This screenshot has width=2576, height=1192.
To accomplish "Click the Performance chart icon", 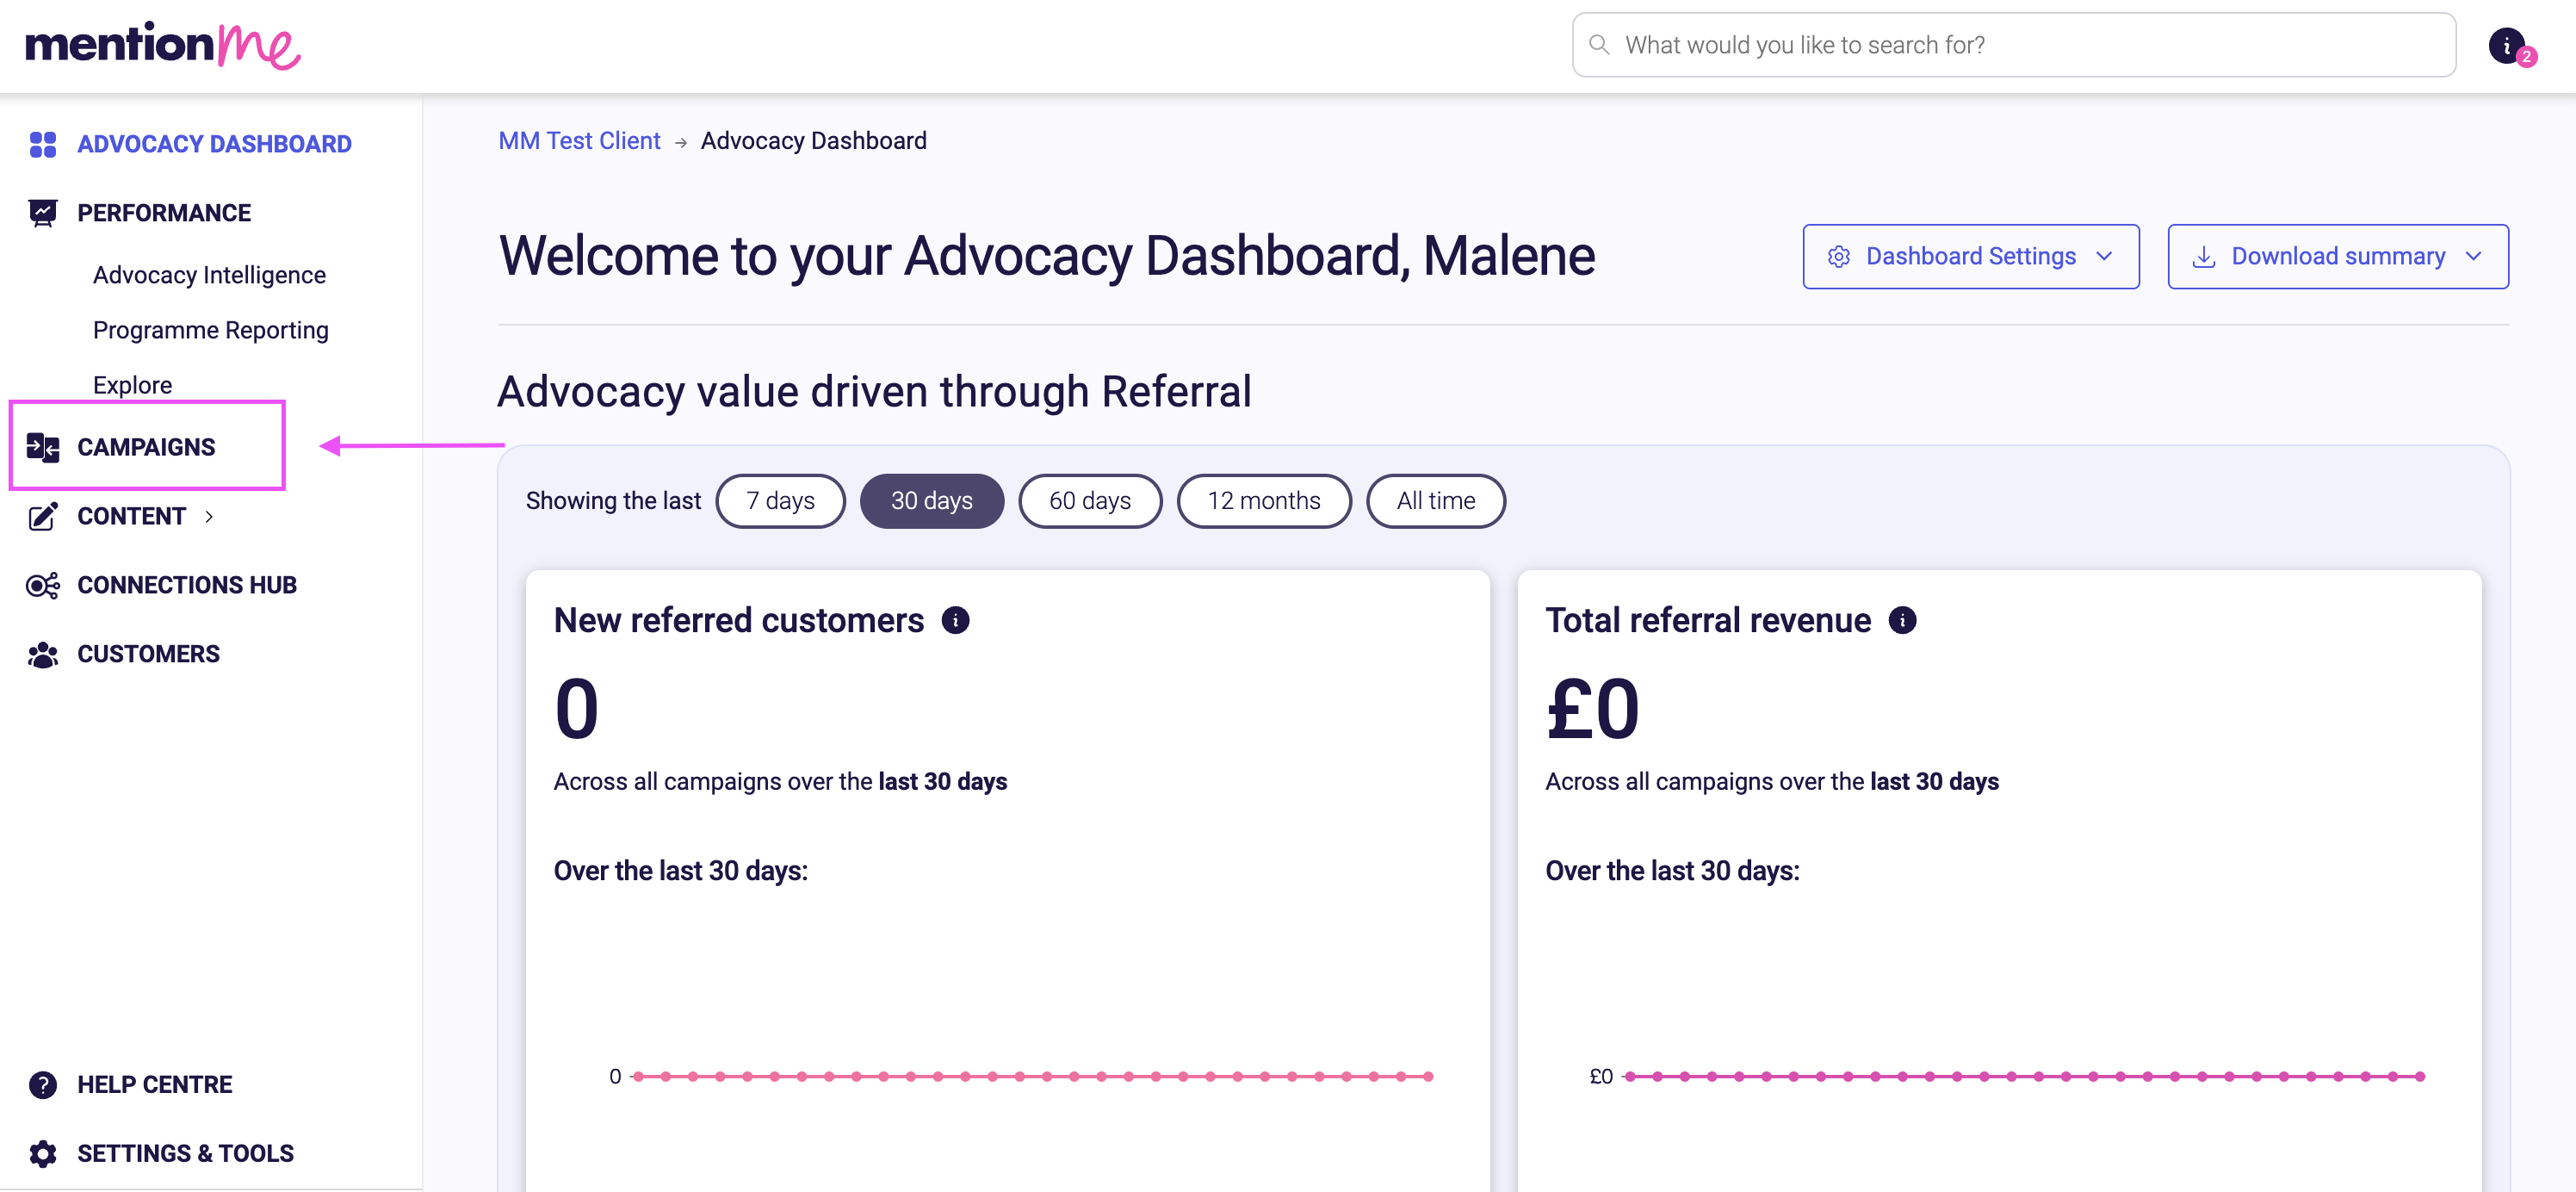I will (43, 213).
